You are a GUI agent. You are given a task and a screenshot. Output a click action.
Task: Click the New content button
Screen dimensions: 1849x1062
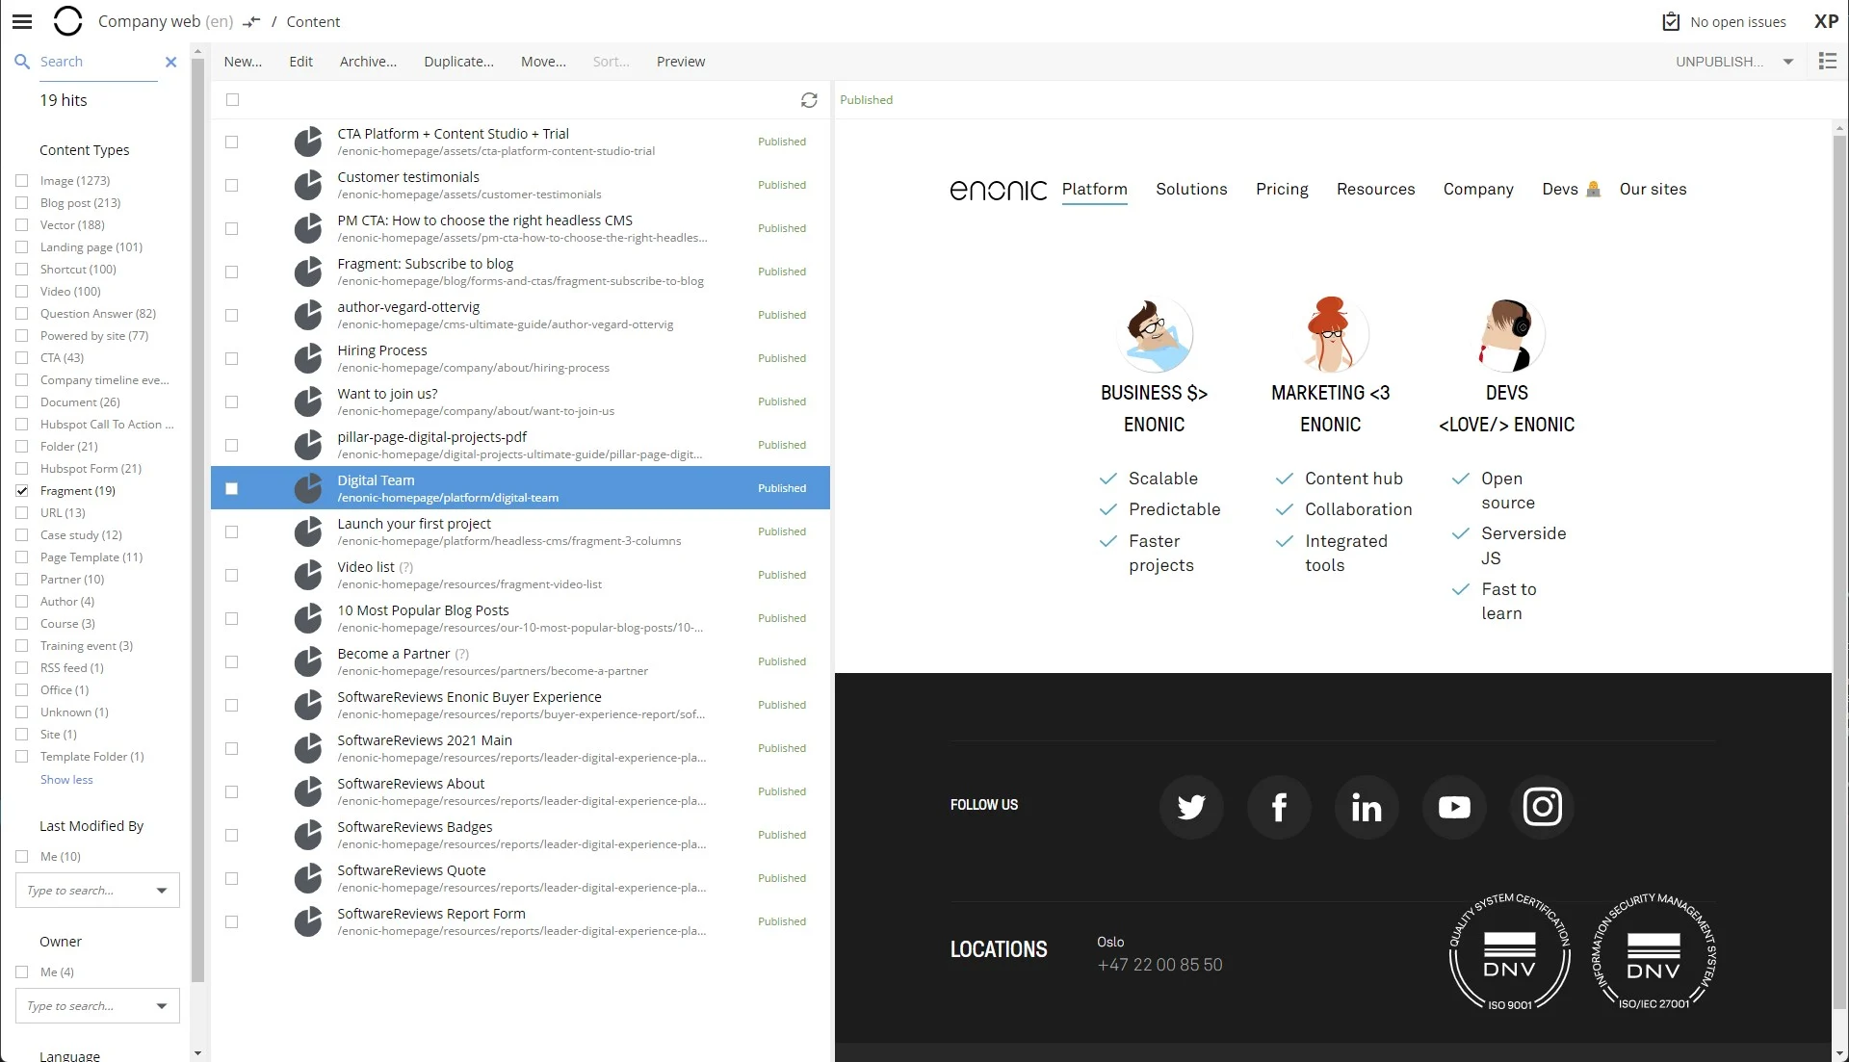click(243, 60)
